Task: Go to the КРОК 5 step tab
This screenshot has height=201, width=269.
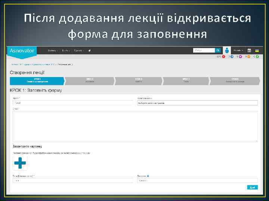Action: point(235,81)
